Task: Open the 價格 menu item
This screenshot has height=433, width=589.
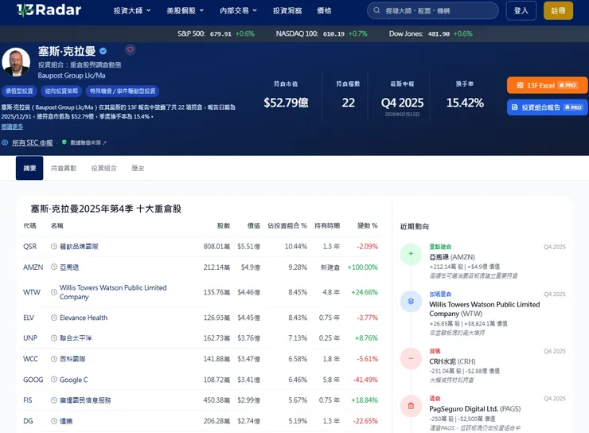Action: click(x=324, y=10)
